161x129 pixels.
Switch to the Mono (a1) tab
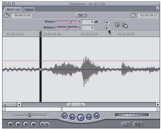[x=13, y=10]
